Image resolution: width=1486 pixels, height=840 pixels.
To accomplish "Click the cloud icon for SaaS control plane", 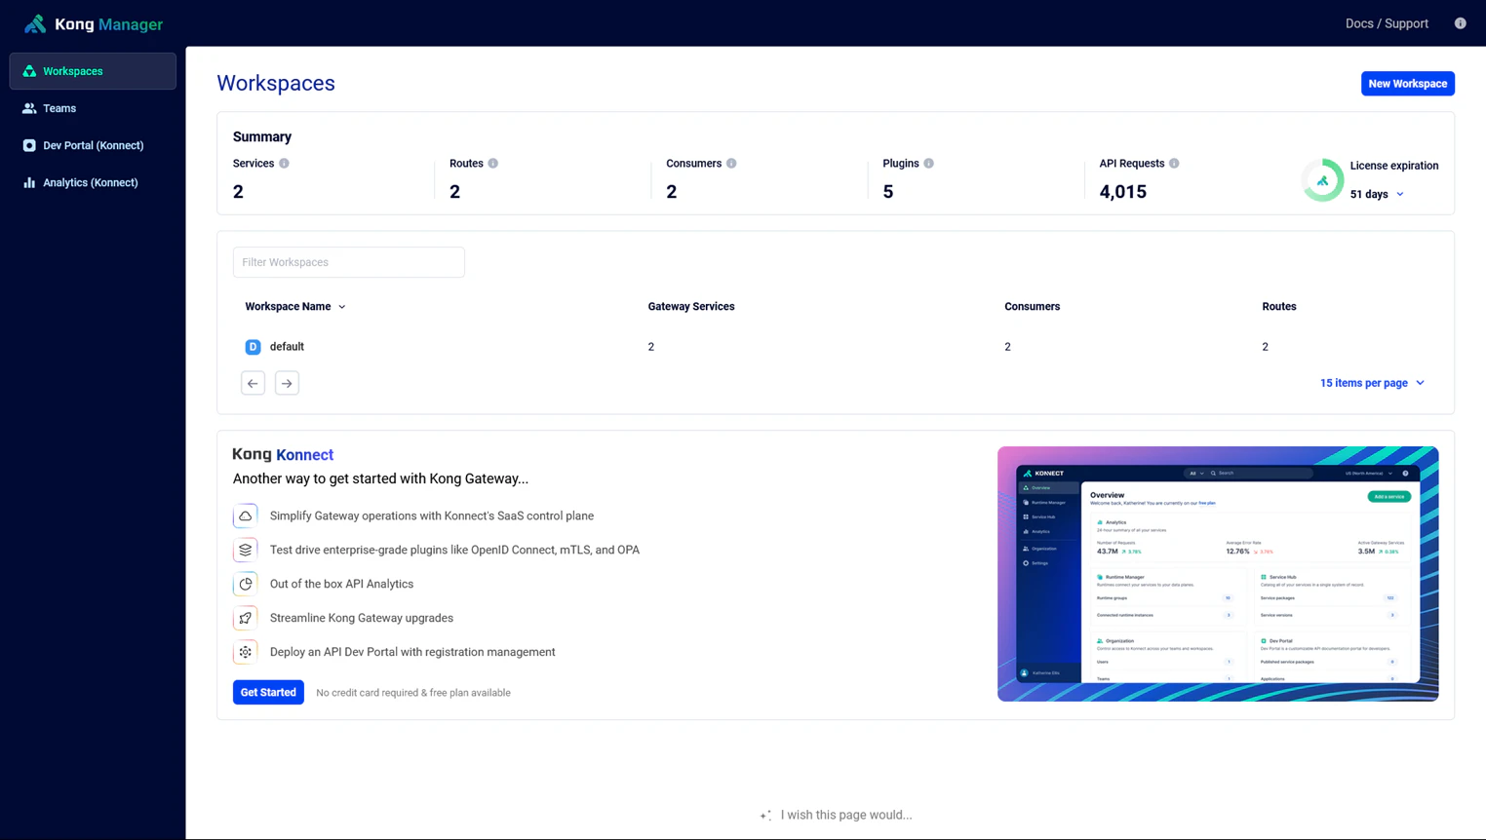I will [246, 515].
